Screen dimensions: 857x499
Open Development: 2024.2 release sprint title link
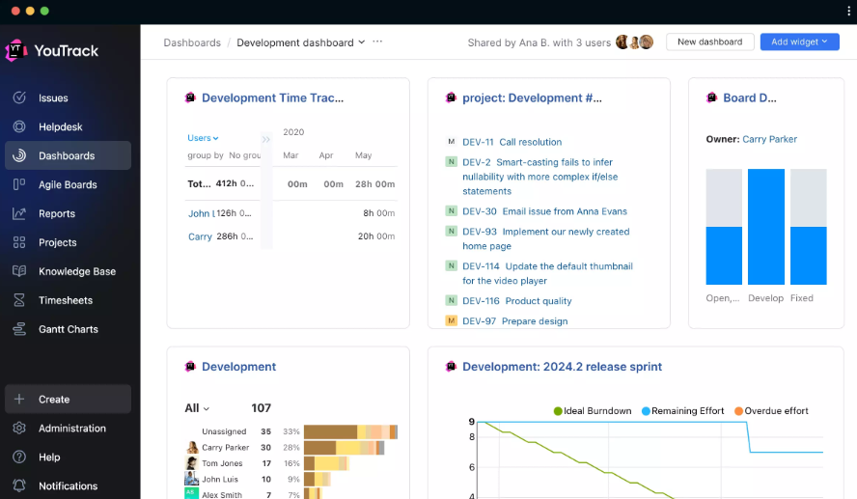pyautogui.click(x=562, y=367)
